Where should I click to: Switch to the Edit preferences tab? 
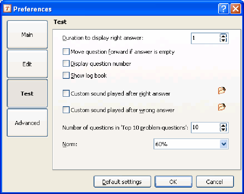coord(27,64)
